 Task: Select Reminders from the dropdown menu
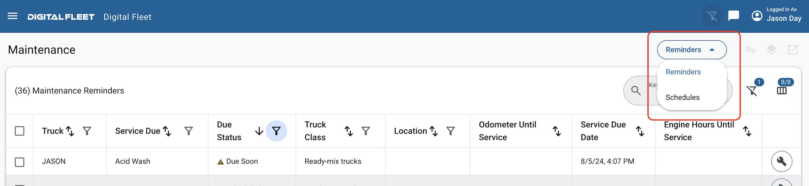tap(683, 72)
